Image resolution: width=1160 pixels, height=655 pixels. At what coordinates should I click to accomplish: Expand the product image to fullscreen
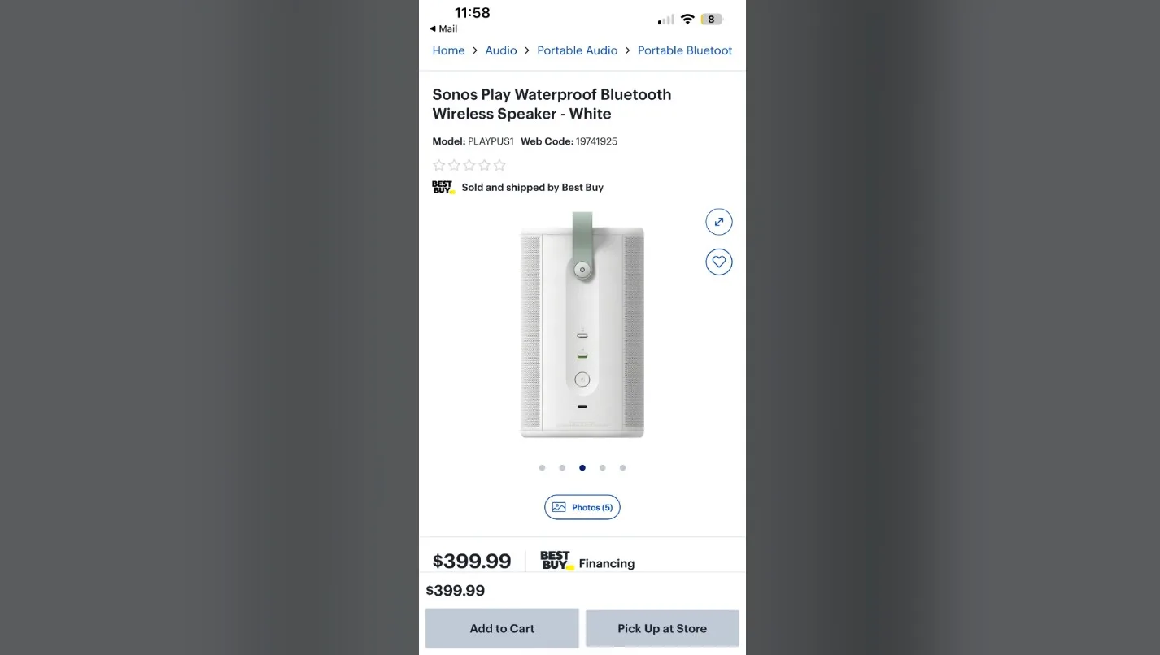(718, 222)
